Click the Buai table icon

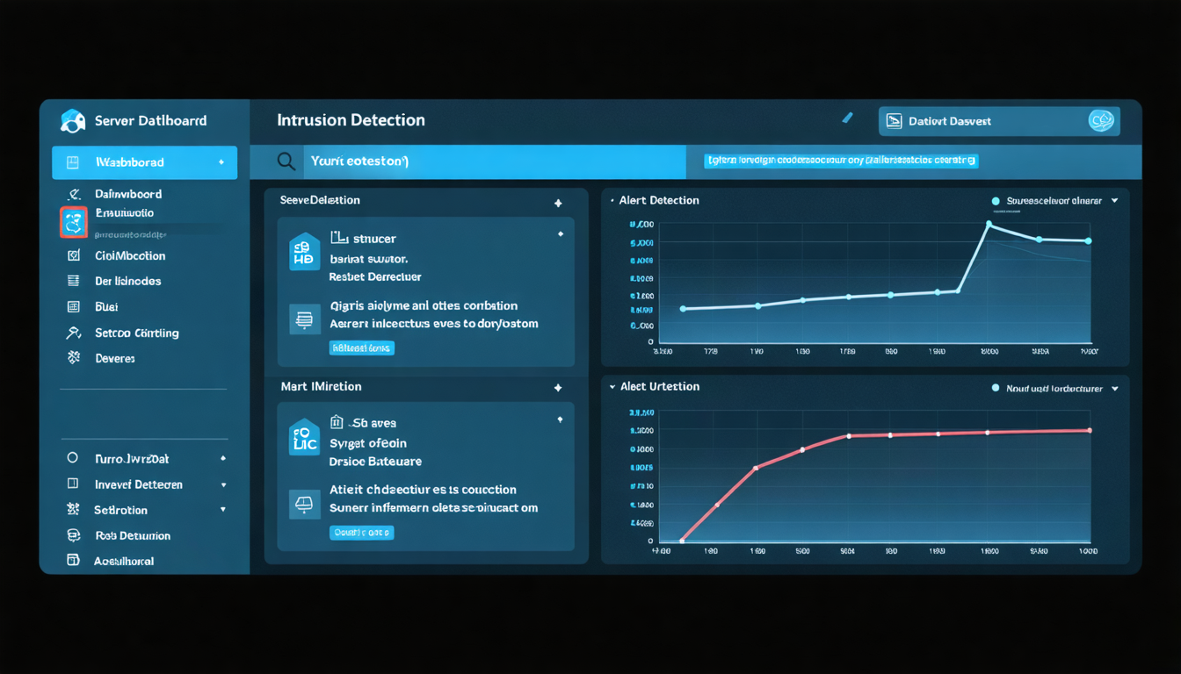(74, 307)
